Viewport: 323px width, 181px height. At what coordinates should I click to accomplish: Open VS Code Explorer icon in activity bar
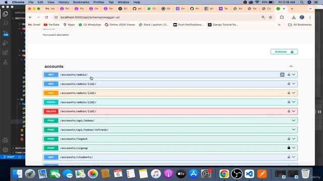pos(6,14)
